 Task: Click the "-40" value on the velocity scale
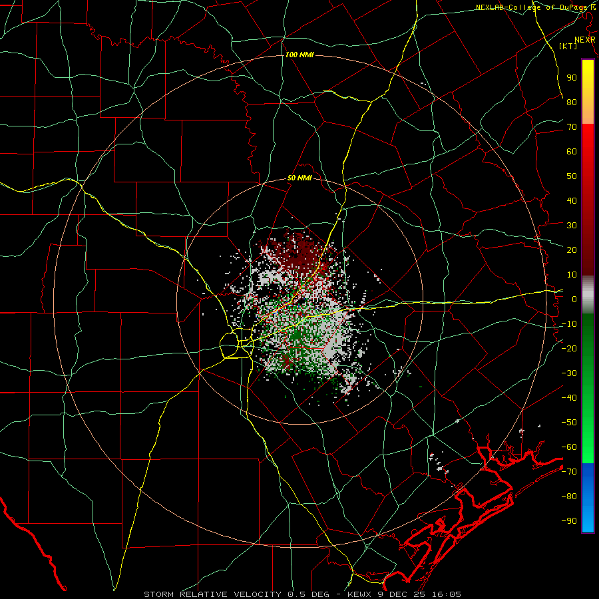(x=569, y=398)
